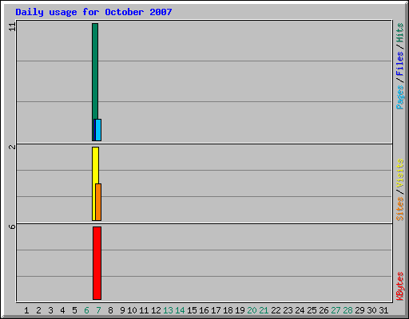Image resolution: width=409 pixels, height=319 pixels.
Task: Click the orange Sites bar for day 7
Action: click(98, 202)
